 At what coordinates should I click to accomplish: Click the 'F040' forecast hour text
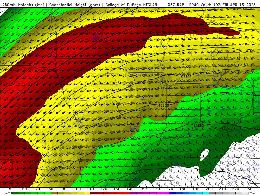click(194, 5)
